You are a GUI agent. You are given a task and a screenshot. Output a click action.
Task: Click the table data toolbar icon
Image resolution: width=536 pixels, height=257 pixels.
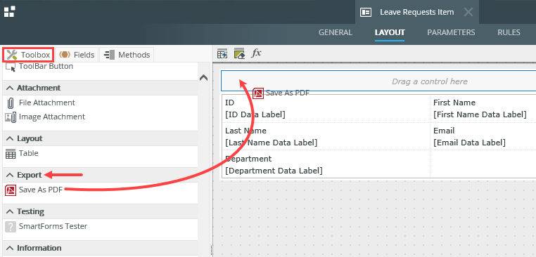(222, 53)
